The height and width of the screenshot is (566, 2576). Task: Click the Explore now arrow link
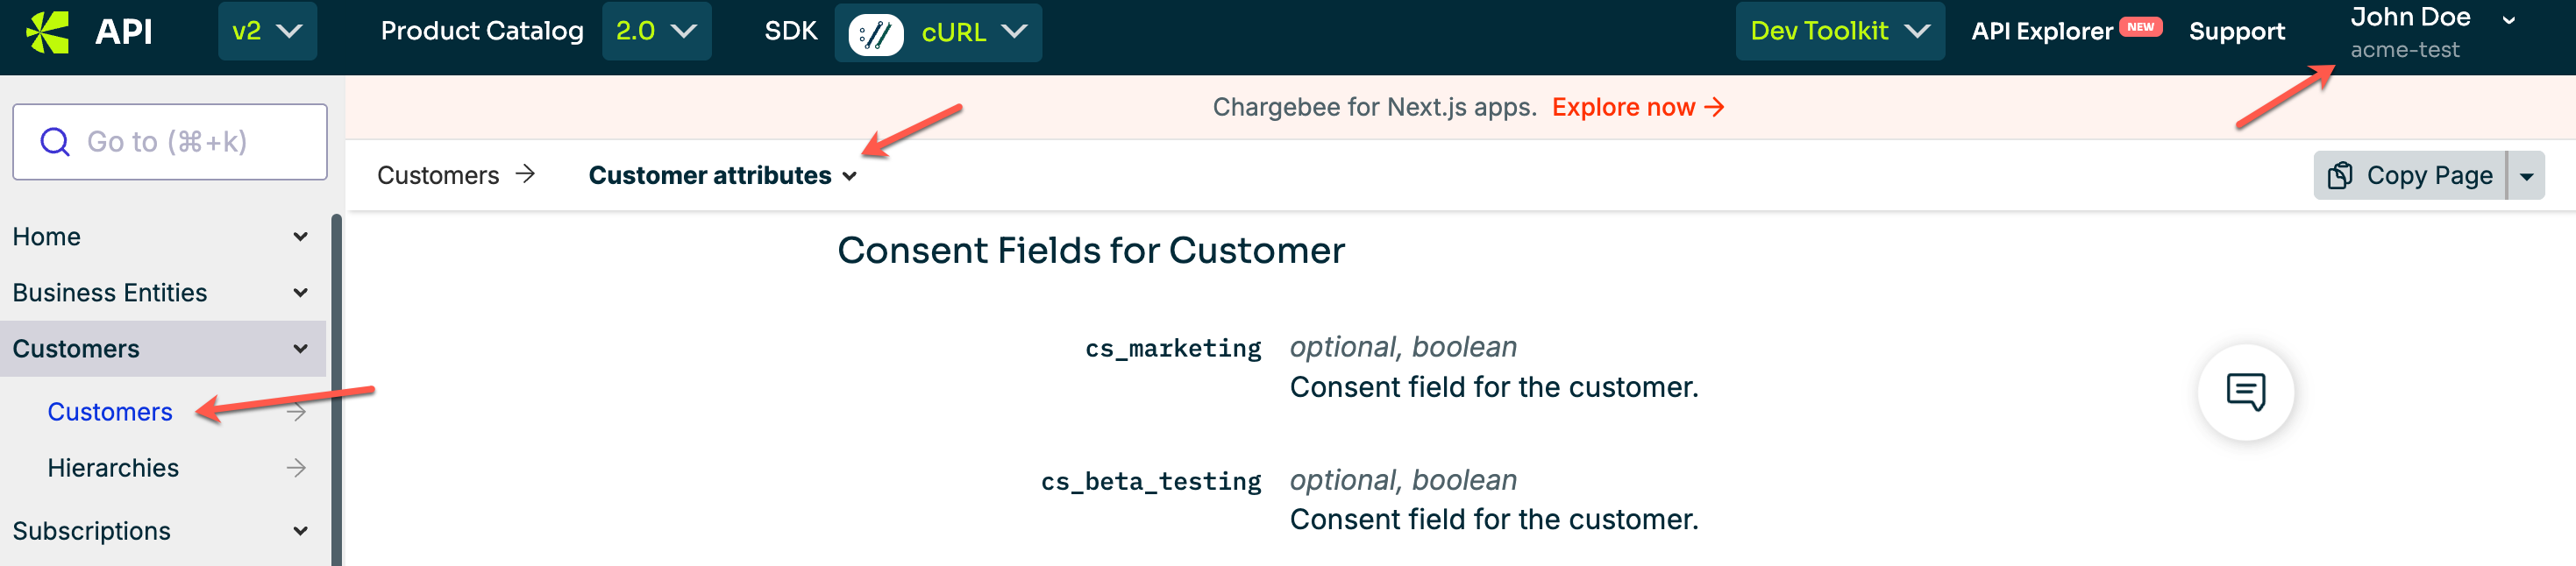click(x=1637, y=107)
